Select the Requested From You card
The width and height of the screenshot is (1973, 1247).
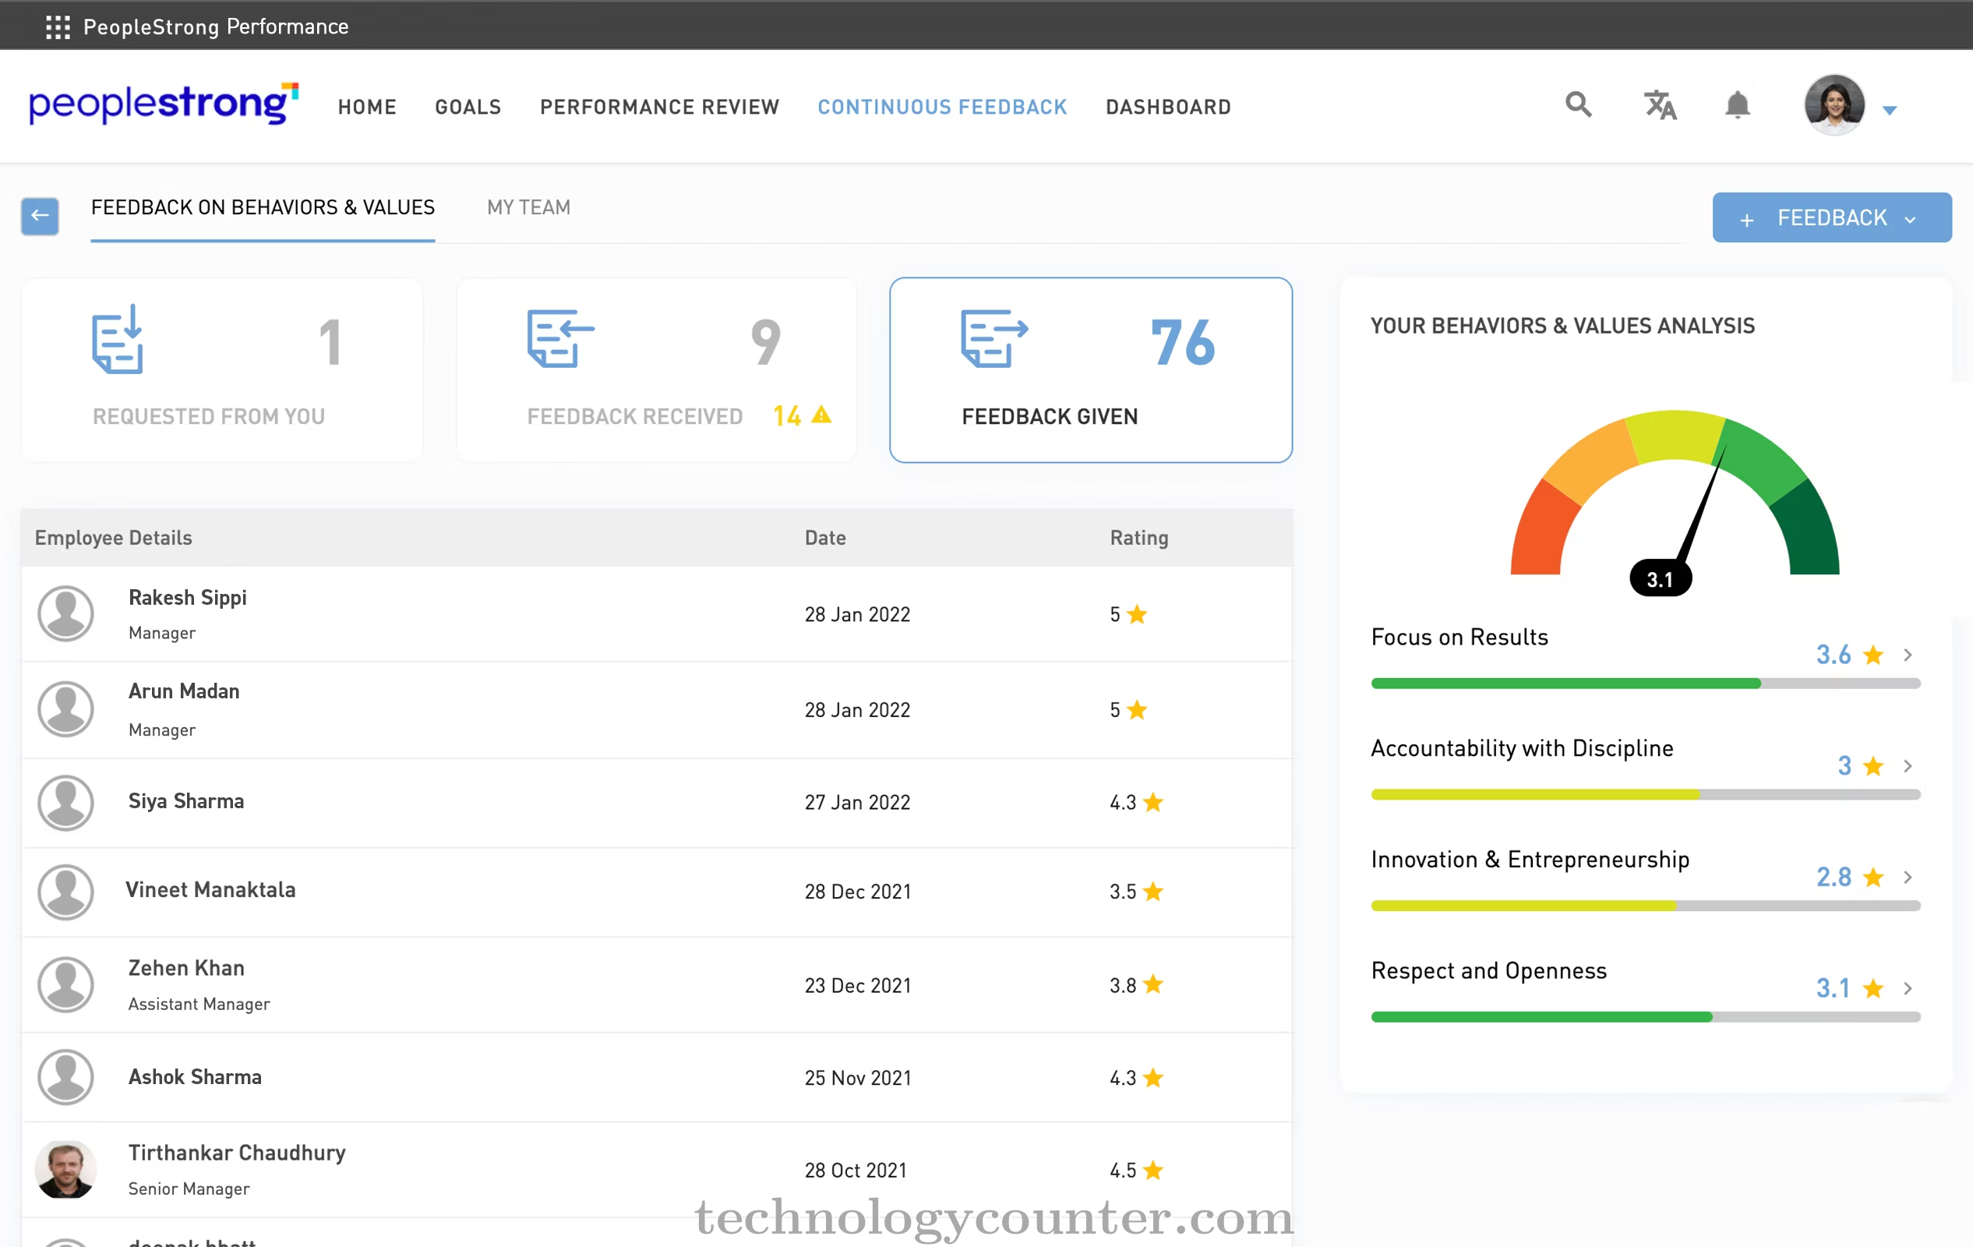(222, 370)
